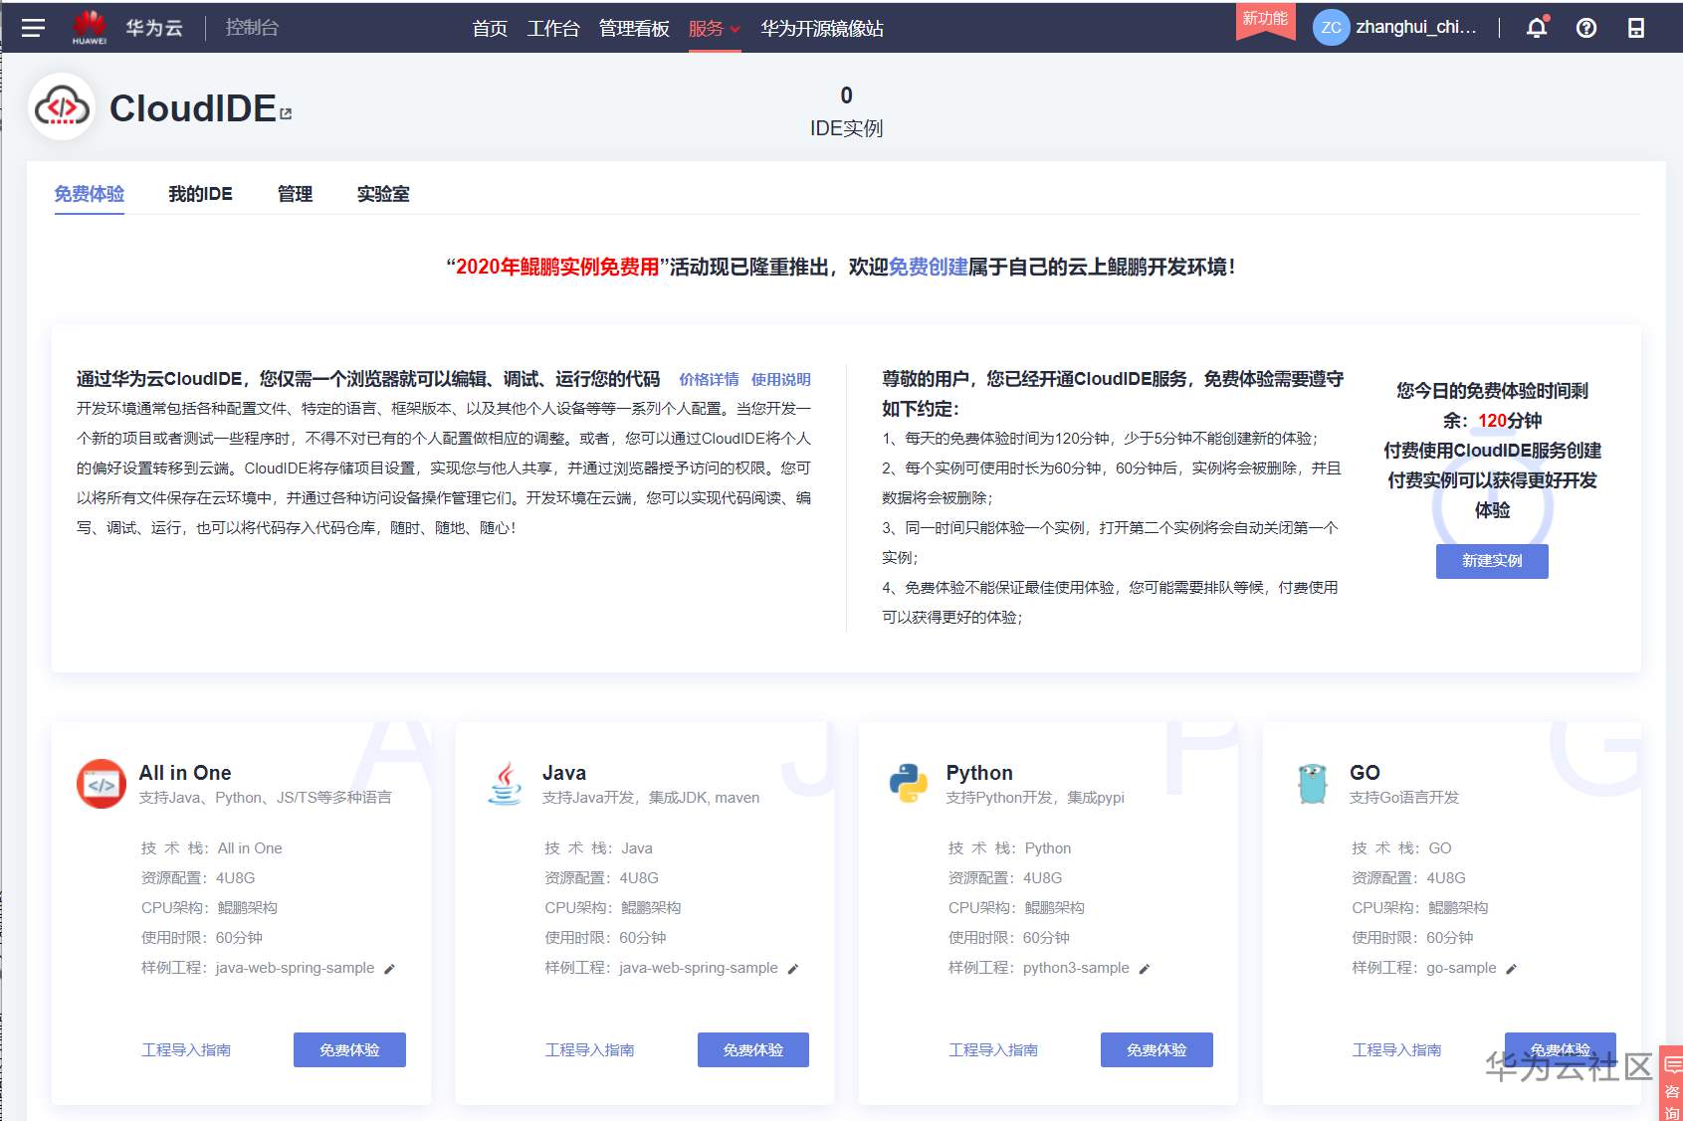Go to 首页 in top navigation
This screenshot has width=1683, height=1121.
click(x=490, y=29)
